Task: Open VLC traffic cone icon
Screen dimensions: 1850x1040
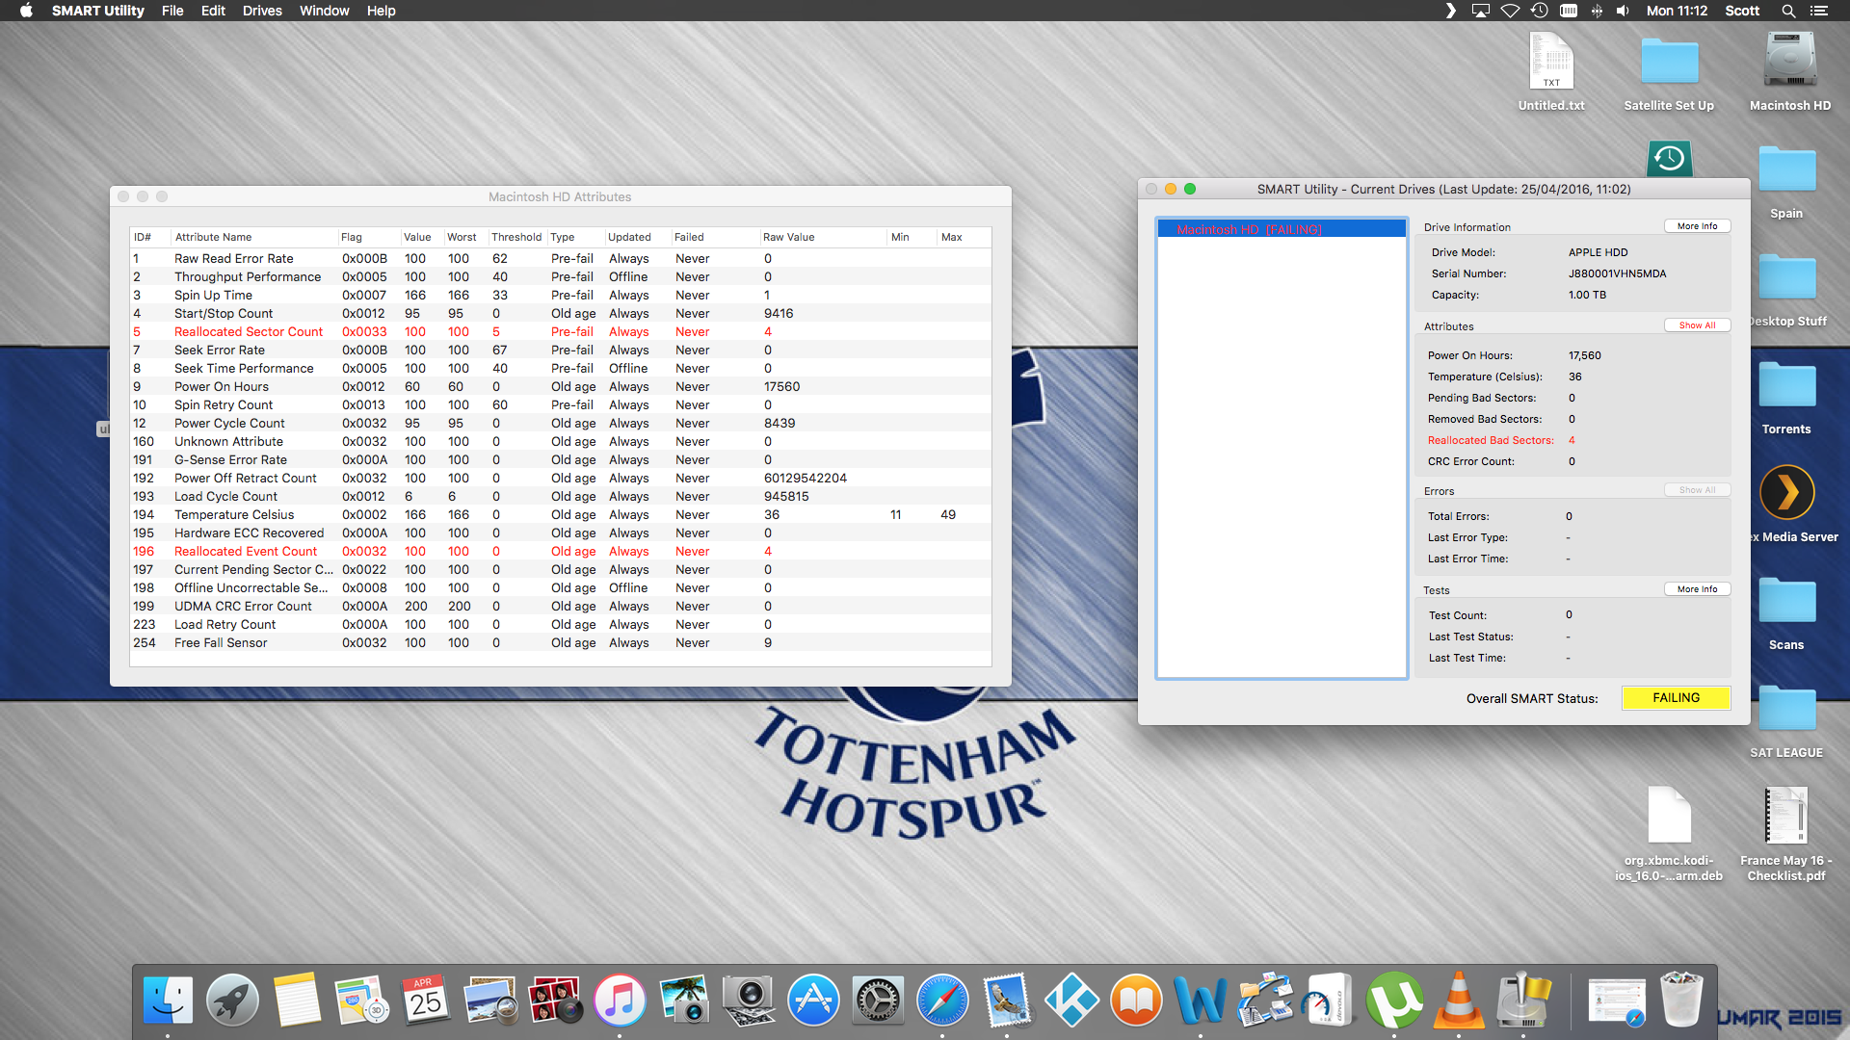Action: point(1459,1001)
